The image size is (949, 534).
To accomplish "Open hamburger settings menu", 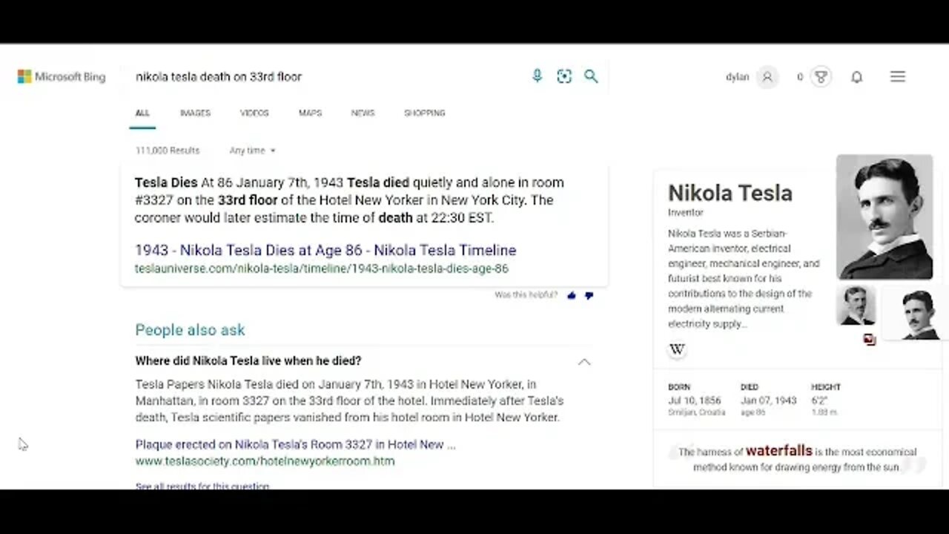I will tap(898, 76).
